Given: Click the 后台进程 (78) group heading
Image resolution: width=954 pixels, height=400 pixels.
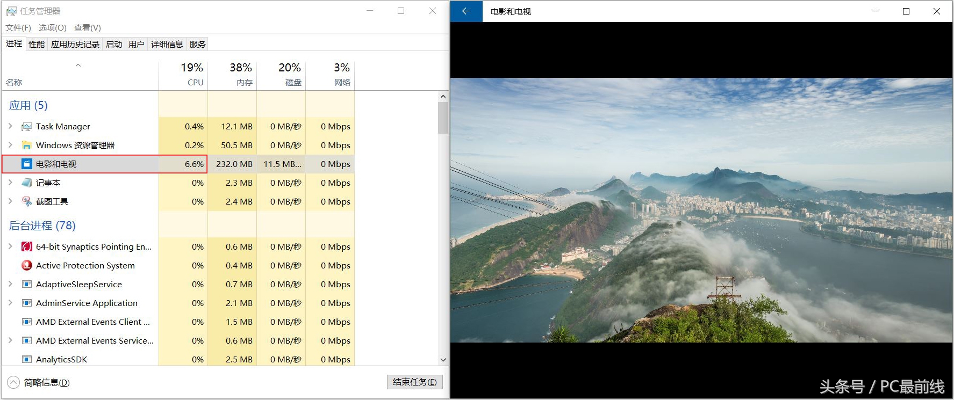Looking at the screenshot, I should (42, 226).
